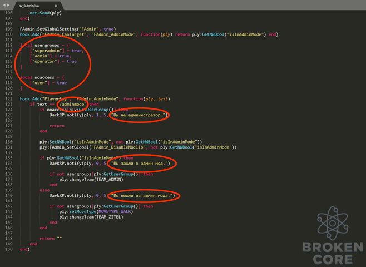Click line number 106 in gutter
This screenshot has width=366, height=267.
tap(9, 13)
